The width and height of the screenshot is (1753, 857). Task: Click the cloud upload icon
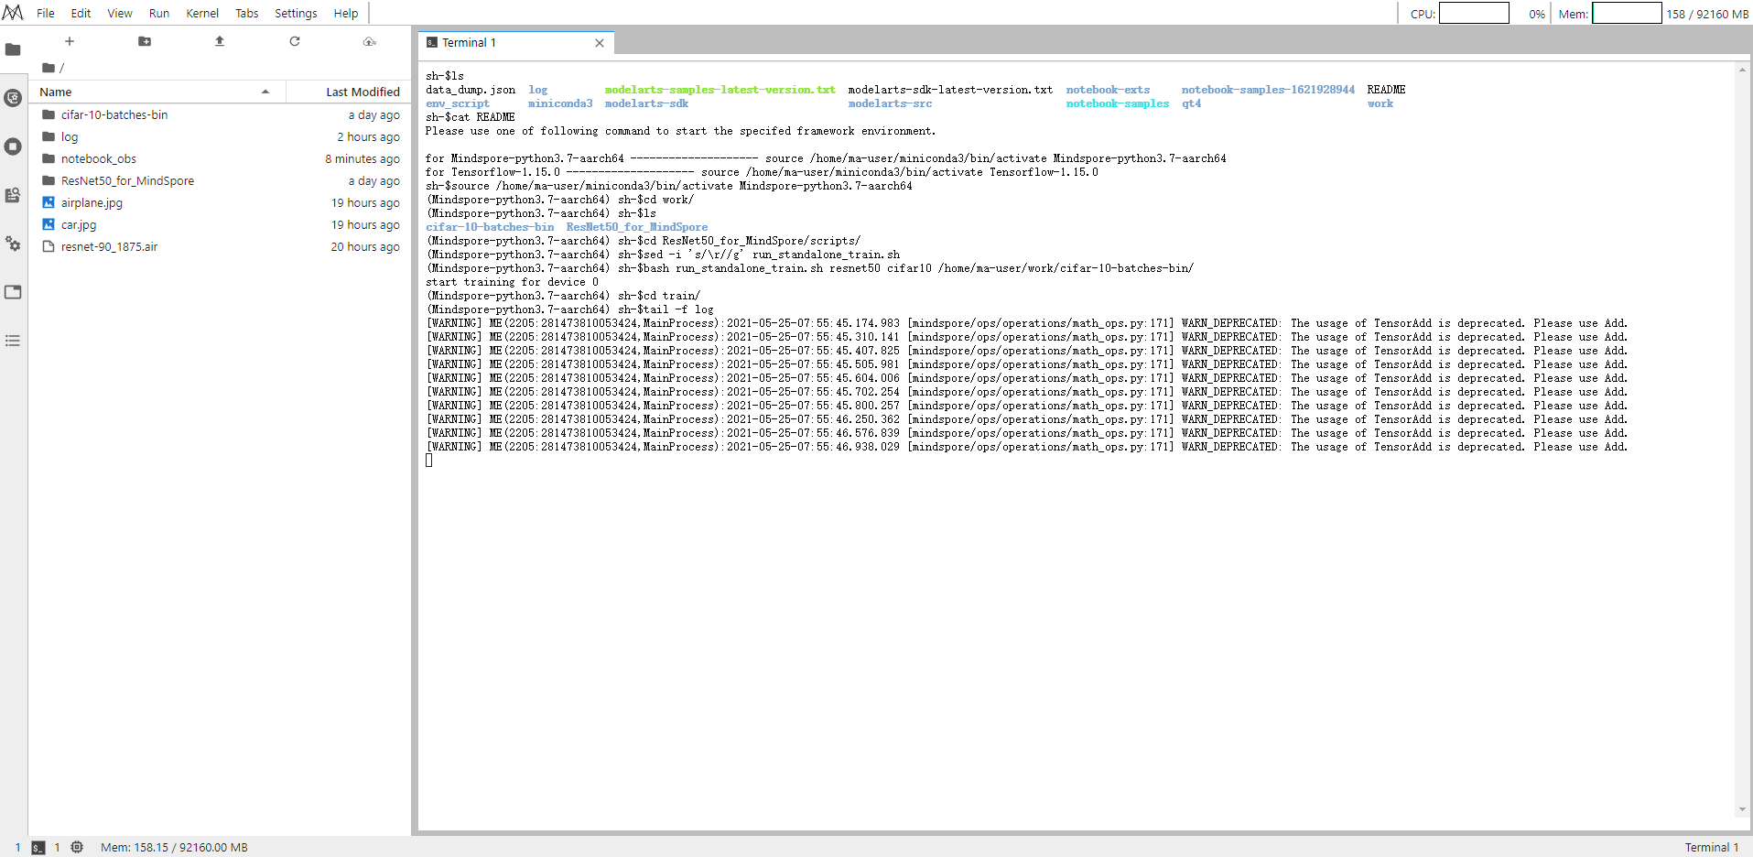point(370,41)
